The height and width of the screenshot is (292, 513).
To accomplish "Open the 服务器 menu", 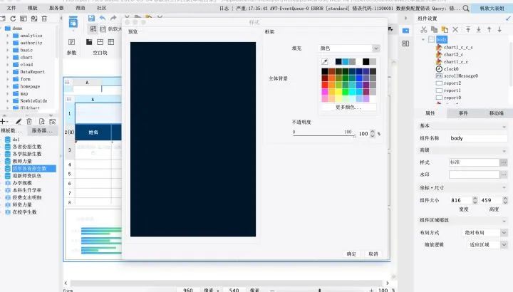I will click(56, 8).
